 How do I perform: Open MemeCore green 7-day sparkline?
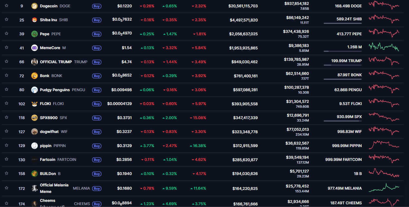point(384,47)
